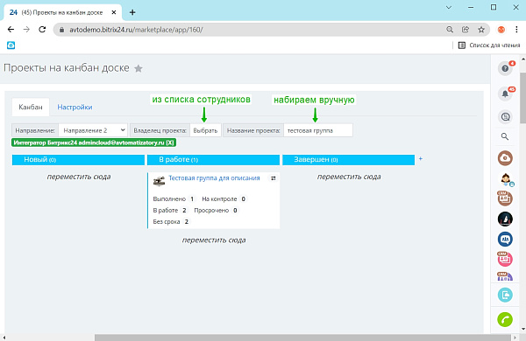
Task: Open the browser tab search chevron
Action: click(449, 7)
